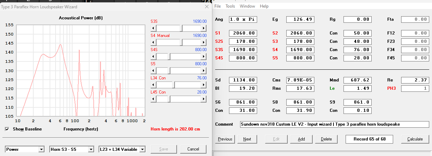Click the Bl field showing 19.20
Image resolution: width=432 pixels, height=156 pixels.
(x=243, y=88)
